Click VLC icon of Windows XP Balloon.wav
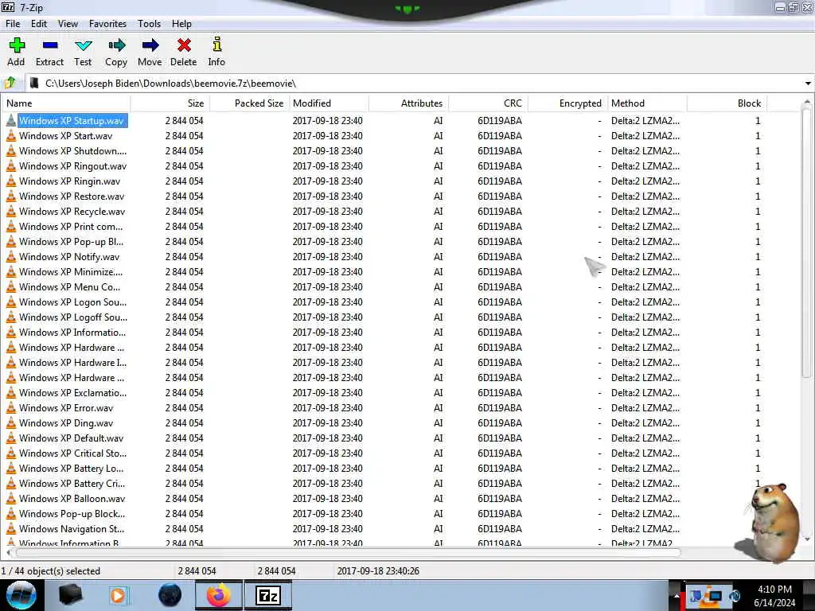This screenshot has width=815, height=611. click(x=11, y=498)
